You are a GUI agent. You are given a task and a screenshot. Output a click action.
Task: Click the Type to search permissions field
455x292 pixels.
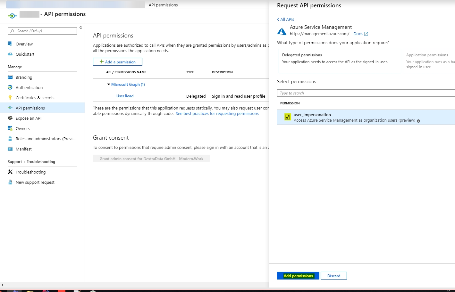366,93
